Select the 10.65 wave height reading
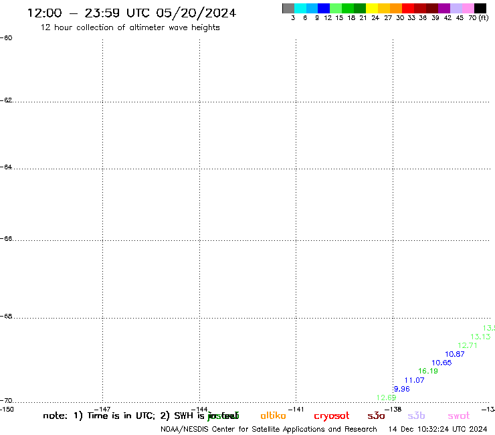This screenshot has width=495, height=435. click(x=441, y=363)
